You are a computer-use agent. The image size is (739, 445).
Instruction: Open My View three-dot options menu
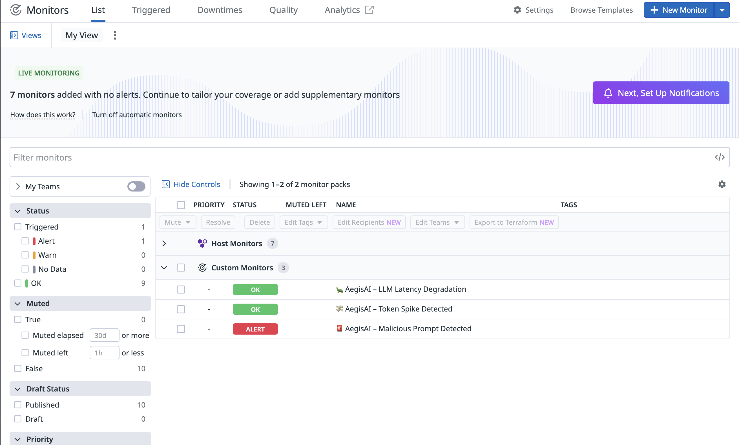(115, 35)
